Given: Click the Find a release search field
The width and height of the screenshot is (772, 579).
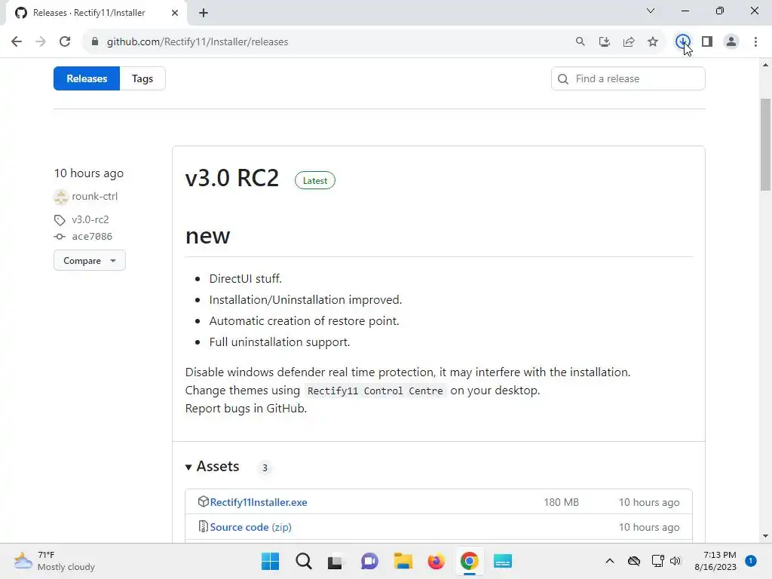Looking at the screenshot, I should pos(628,78).
